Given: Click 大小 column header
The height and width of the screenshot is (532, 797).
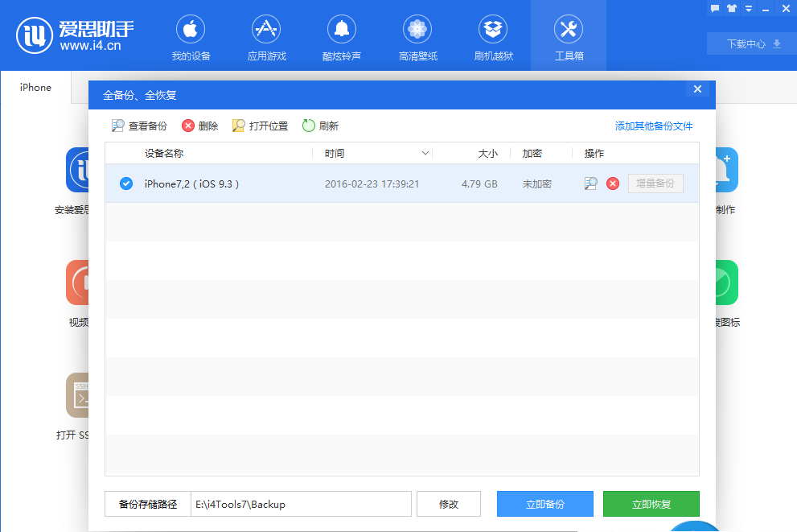Looking at the screenshot, I should click(487, 153).
